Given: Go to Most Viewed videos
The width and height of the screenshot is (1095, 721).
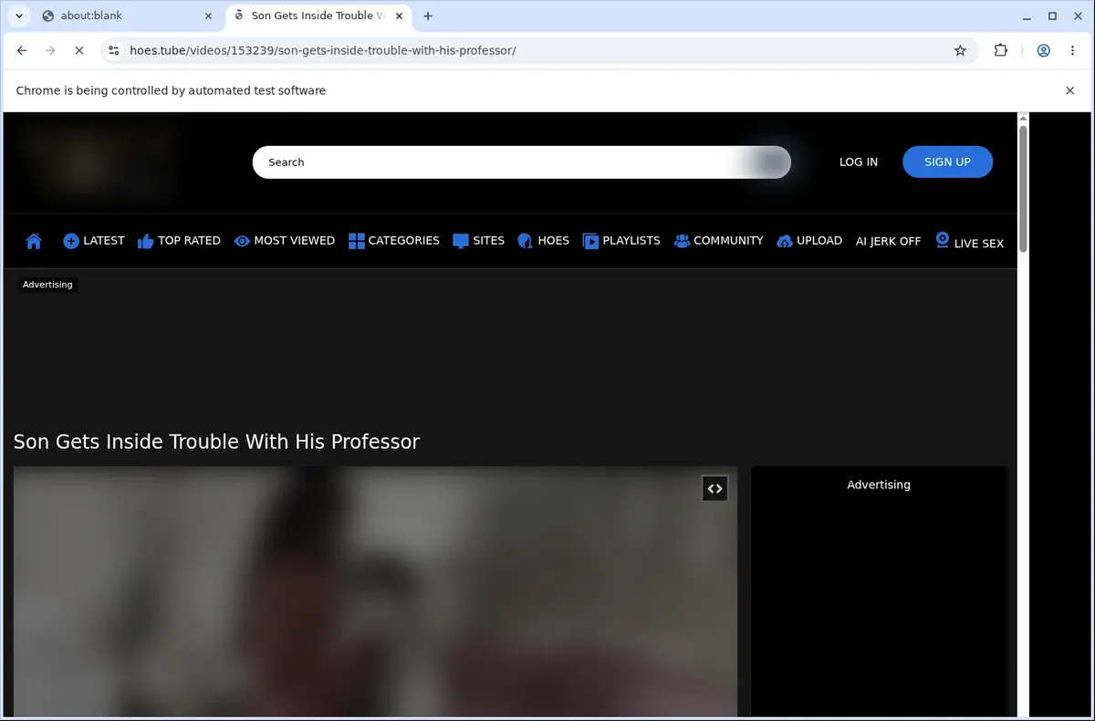Looking at the screenshot, I should coord(285,241).
